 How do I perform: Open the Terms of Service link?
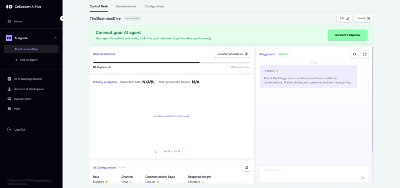(x=17, y=184)
